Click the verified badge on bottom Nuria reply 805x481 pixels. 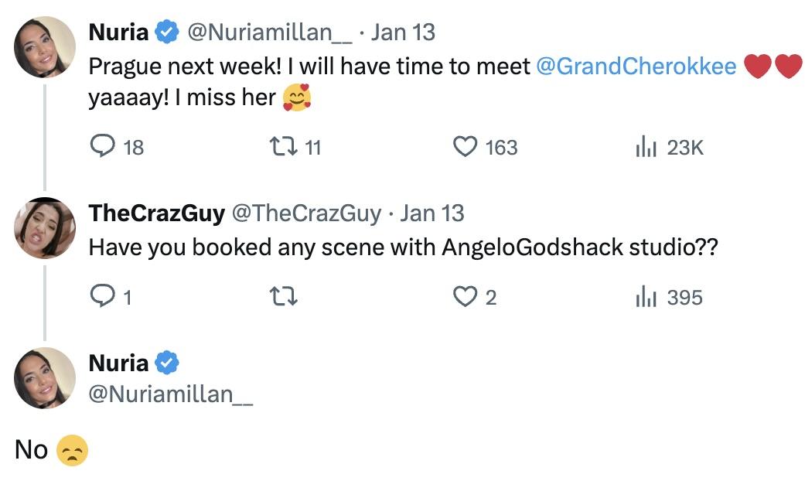pos(167,362)
